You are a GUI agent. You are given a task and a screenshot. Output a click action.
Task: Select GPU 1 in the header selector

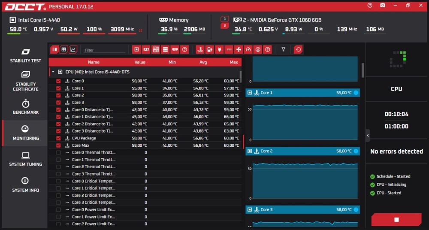pos(225,19)
